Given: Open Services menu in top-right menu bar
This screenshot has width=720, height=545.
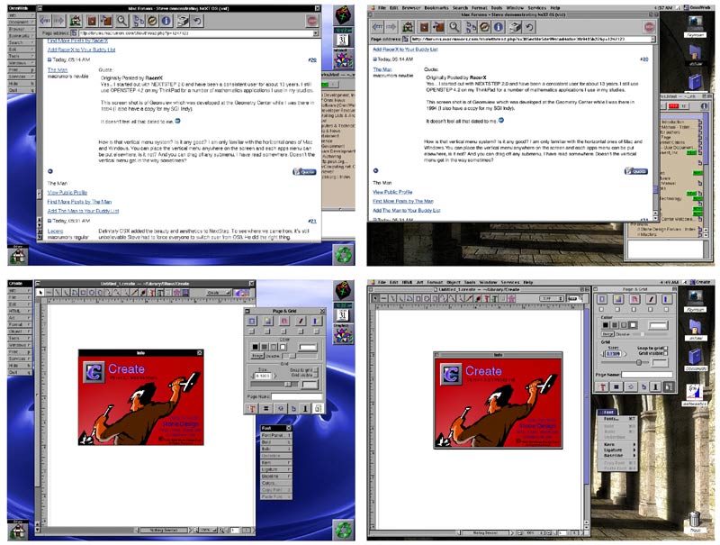Looking at the screenshot, I should pyautogui.click(x=536, y=8).
